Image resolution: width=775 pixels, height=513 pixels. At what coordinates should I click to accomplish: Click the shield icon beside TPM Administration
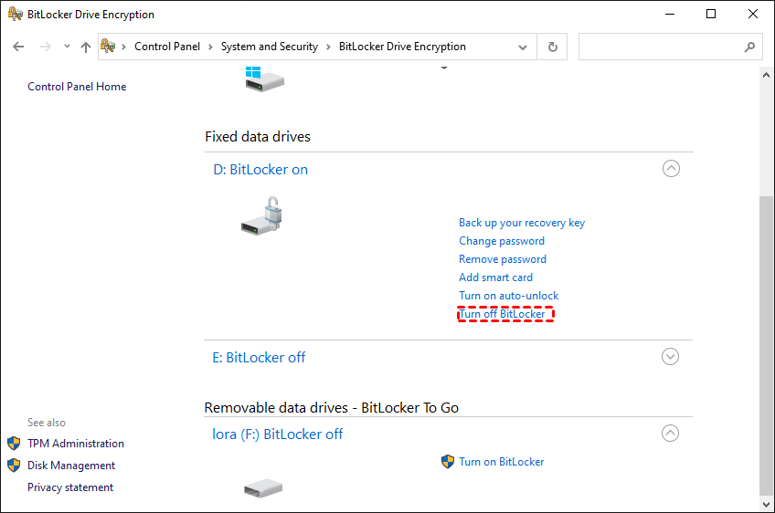[14, 444]
